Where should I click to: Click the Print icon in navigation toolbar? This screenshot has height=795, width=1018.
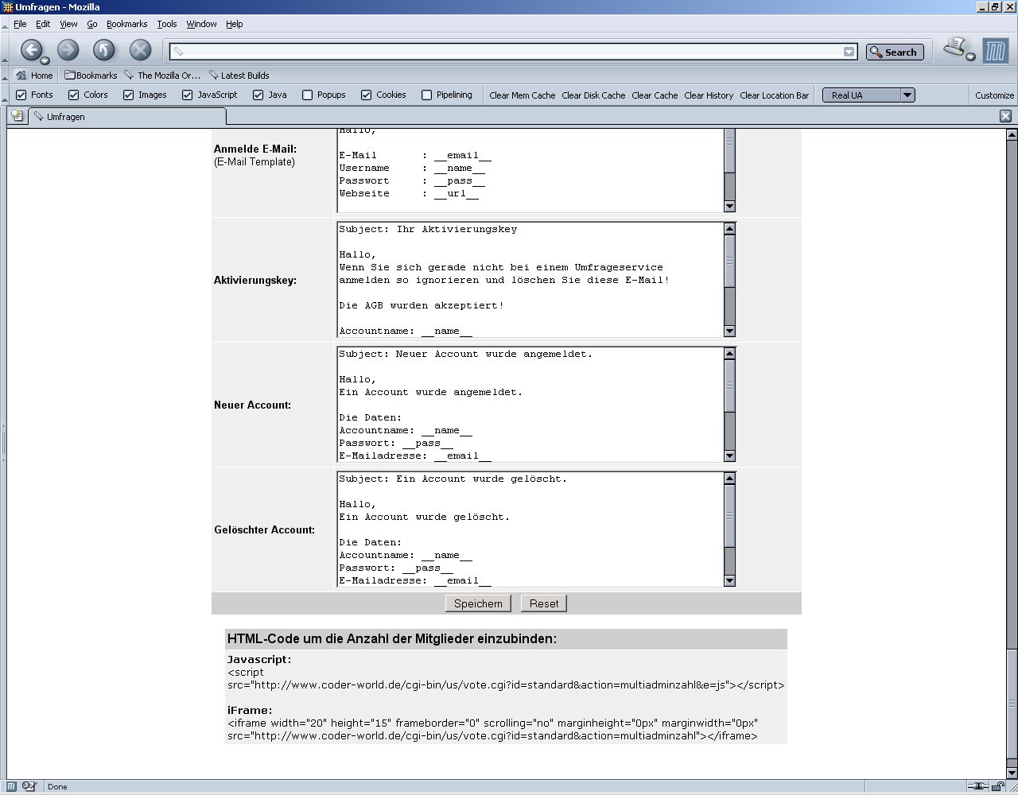(954, 47)
